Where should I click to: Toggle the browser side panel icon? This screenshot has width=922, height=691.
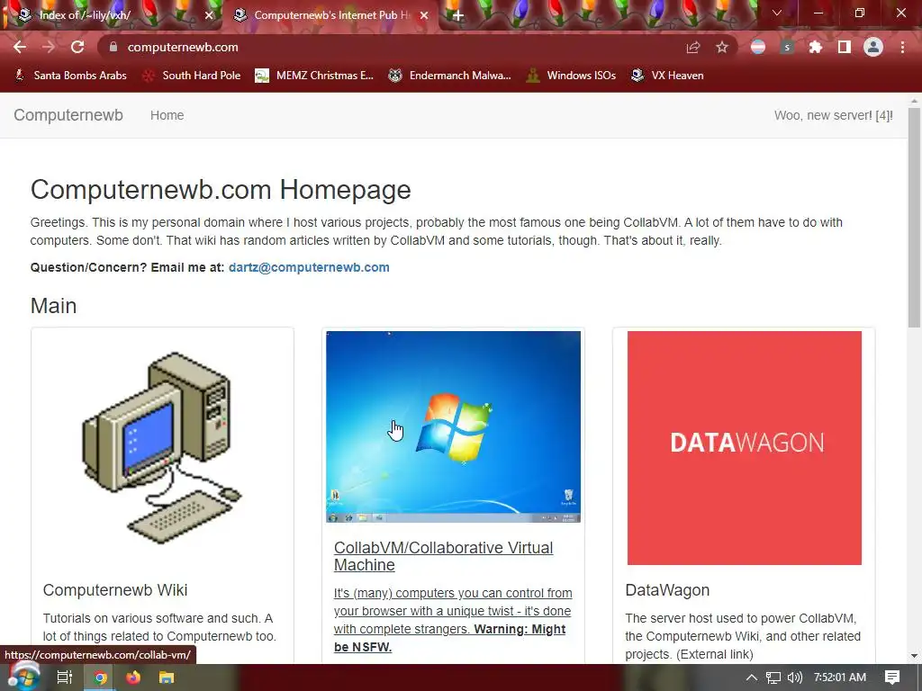pyautogui.click(x=845, y=47)
